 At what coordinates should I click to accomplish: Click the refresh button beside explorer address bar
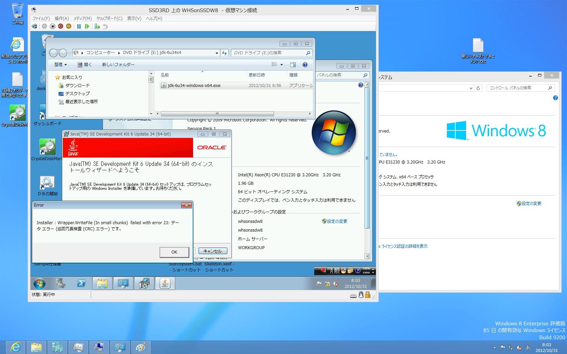point(224,53)
